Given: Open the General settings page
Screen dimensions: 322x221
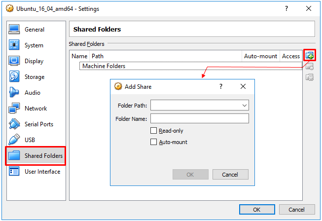Looking at the screenshot, I should click(36, 30).
